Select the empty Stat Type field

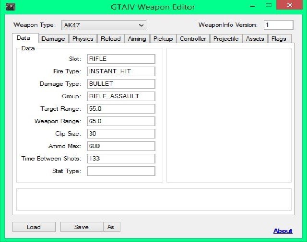[121, 171]
